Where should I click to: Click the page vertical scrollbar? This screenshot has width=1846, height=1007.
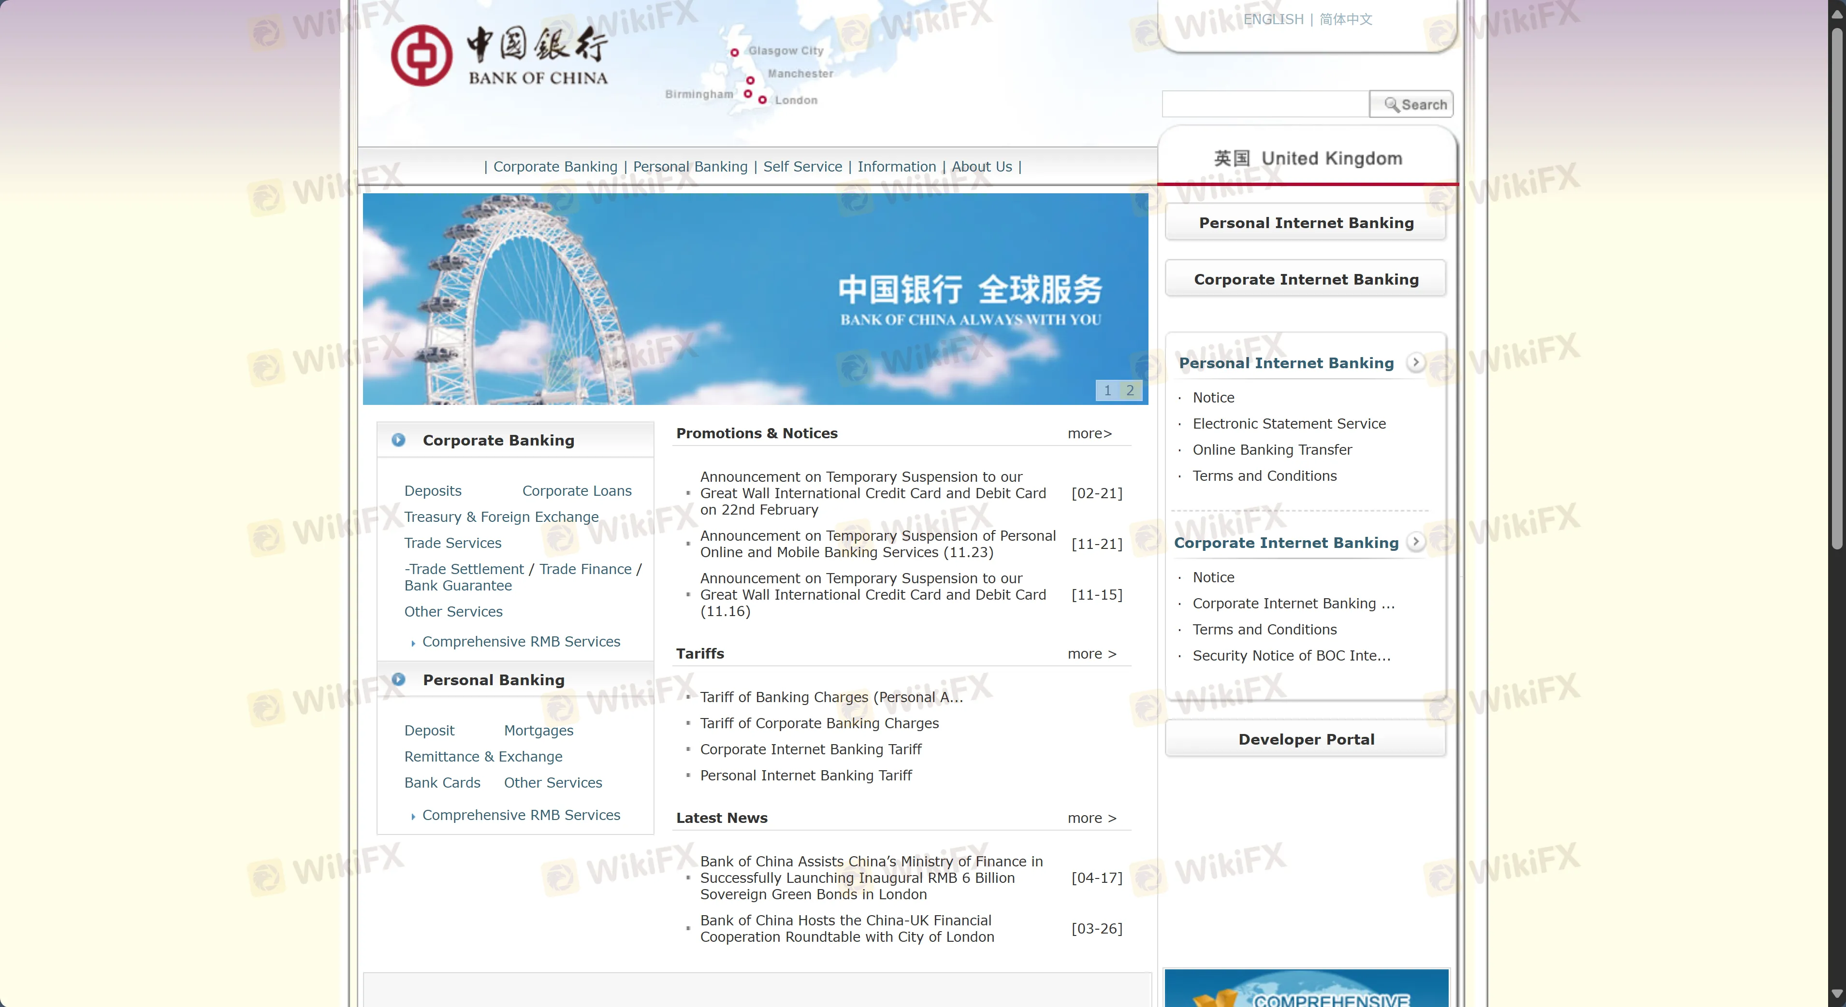coord(1837,287)
